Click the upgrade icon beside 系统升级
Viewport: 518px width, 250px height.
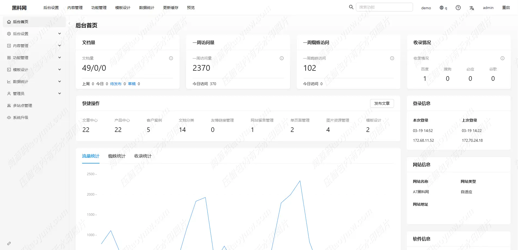pyautogui.click(x=9, y=118)
